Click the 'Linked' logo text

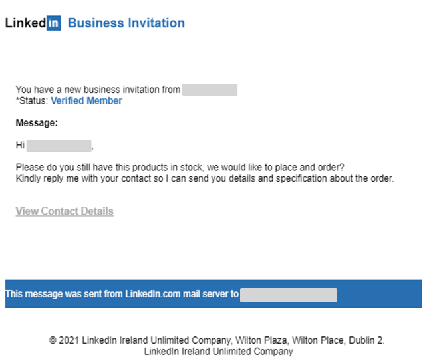pos(25,23)
